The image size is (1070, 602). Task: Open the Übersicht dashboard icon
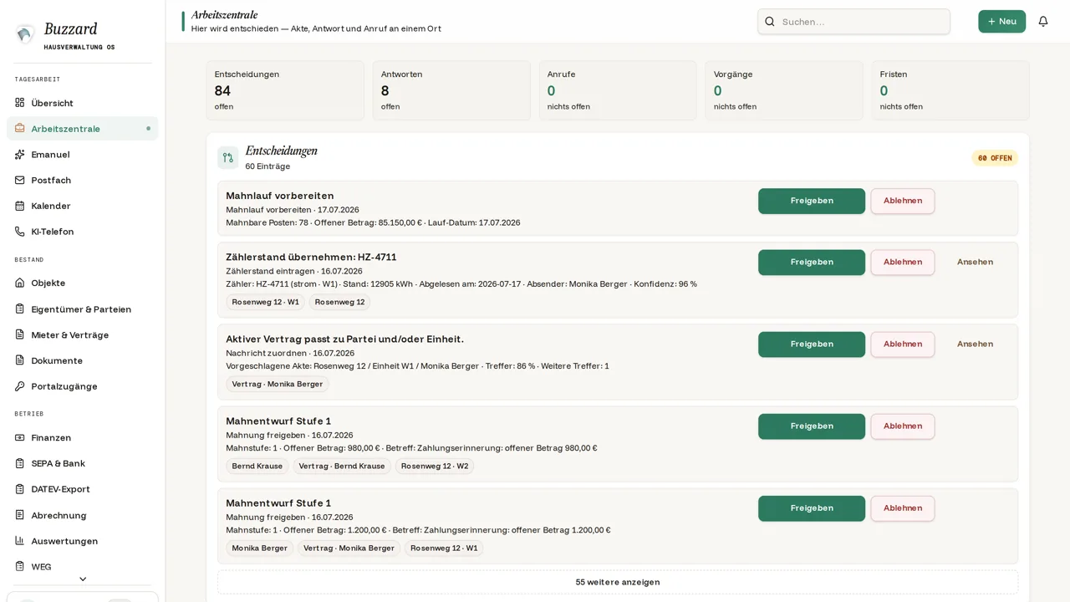[x=19, y=103]
